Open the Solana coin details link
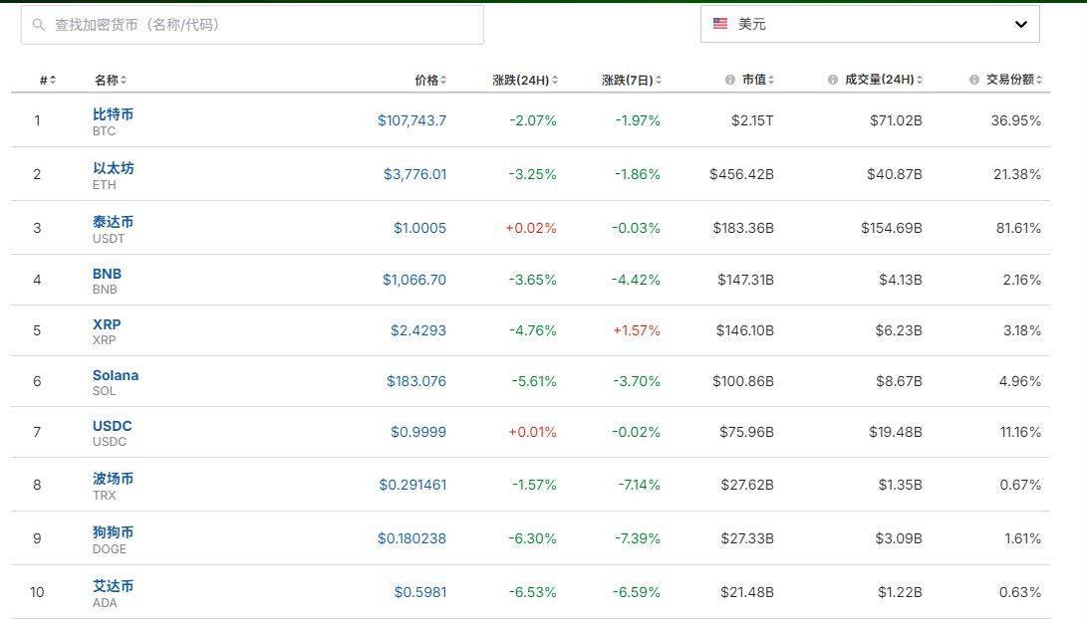This screenshot has width=1087, height=619. [116, 374]
